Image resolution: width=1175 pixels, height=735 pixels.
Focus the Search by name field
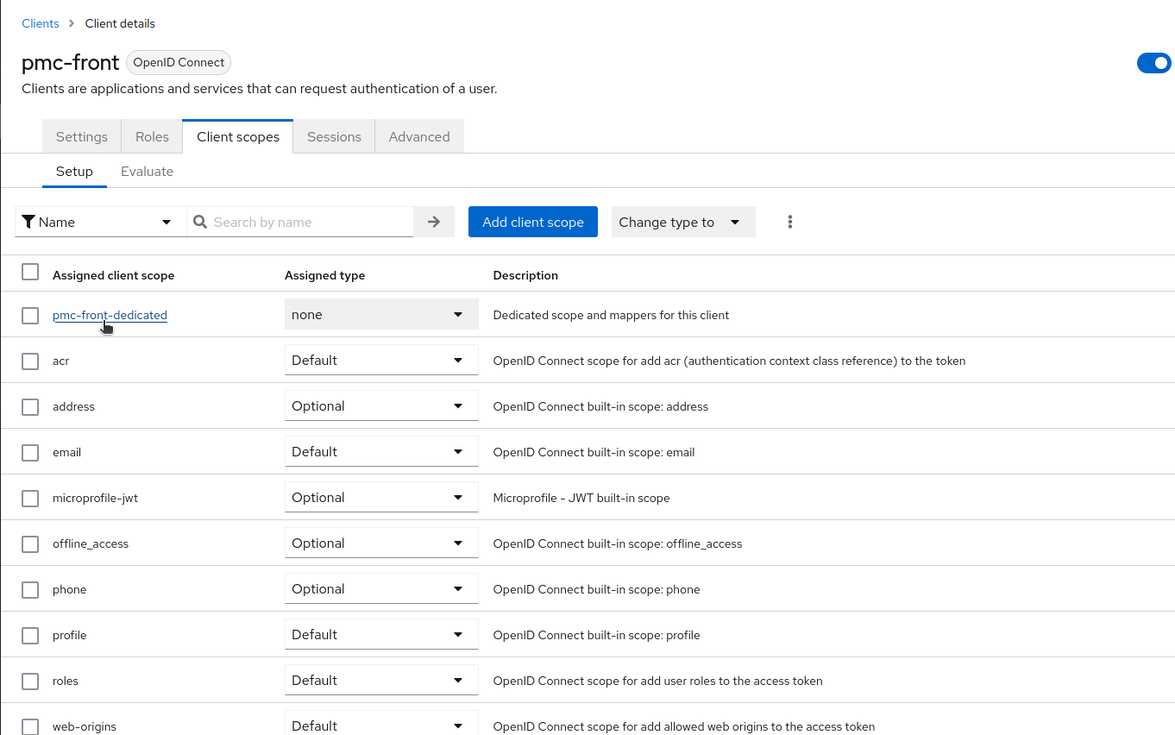311,222
